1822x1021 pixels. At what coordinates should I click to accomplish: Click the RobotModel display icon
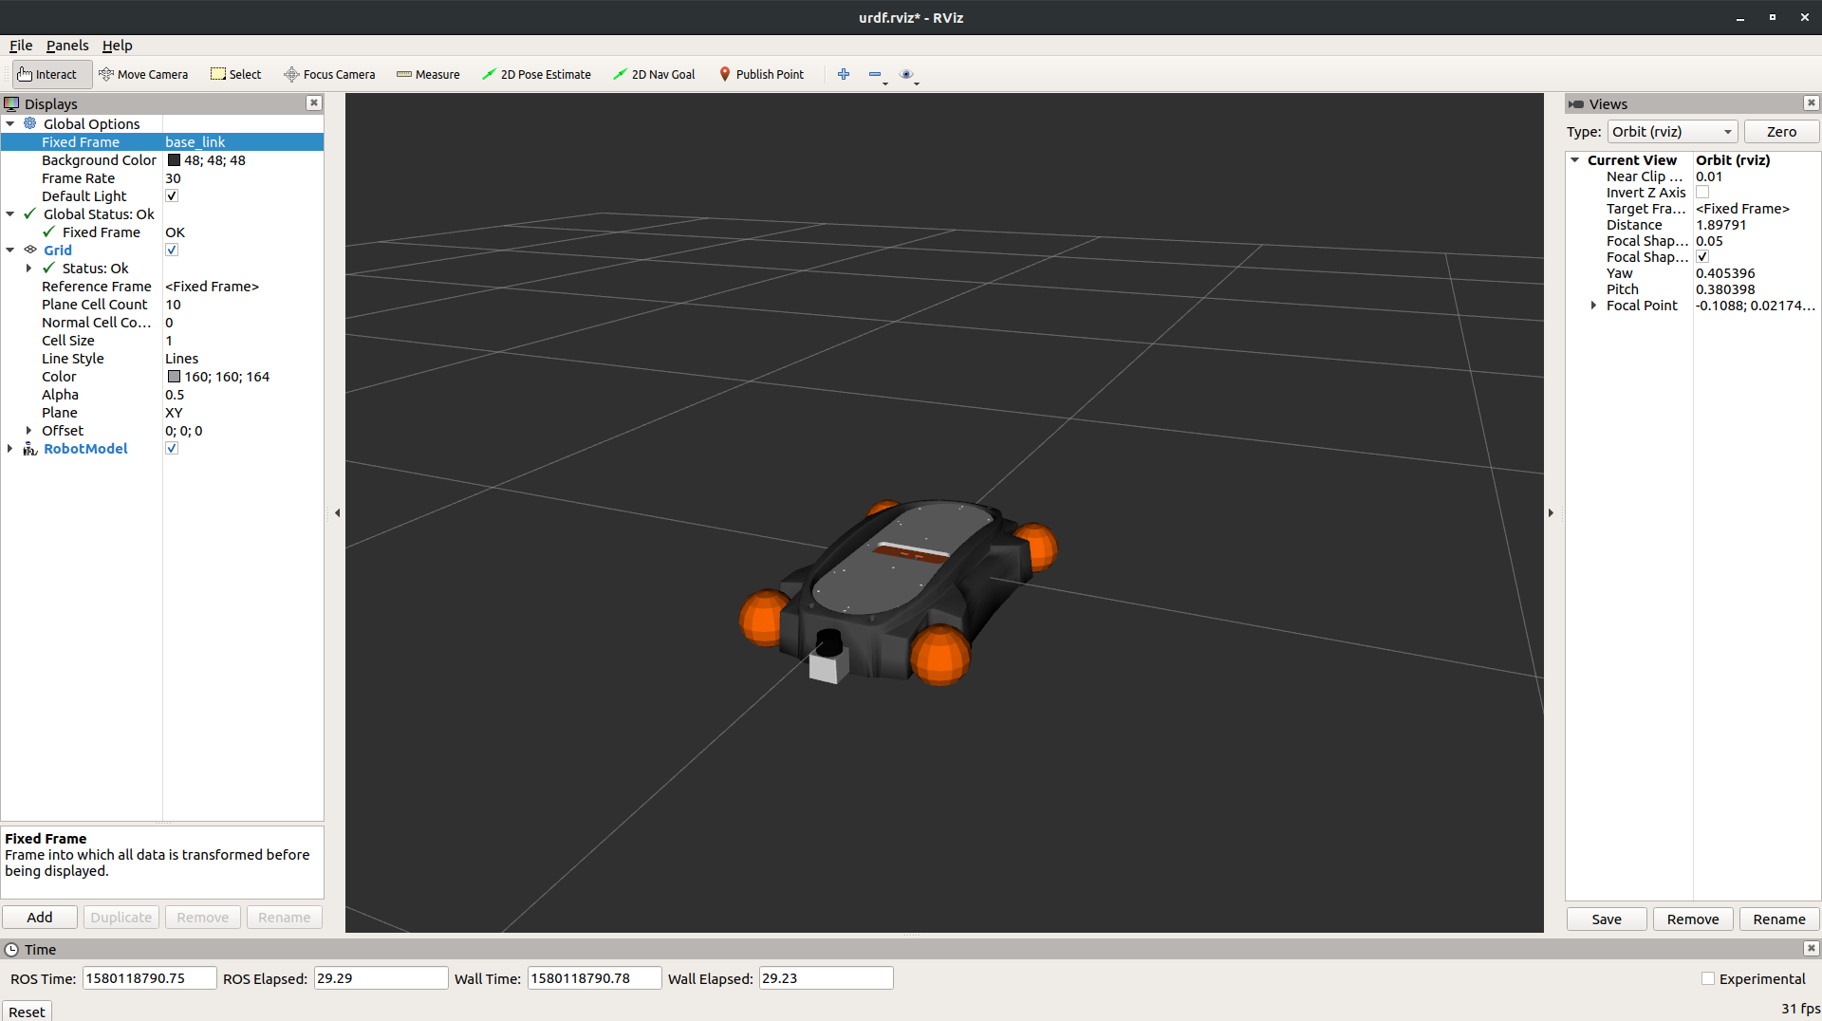coord(30,448)
